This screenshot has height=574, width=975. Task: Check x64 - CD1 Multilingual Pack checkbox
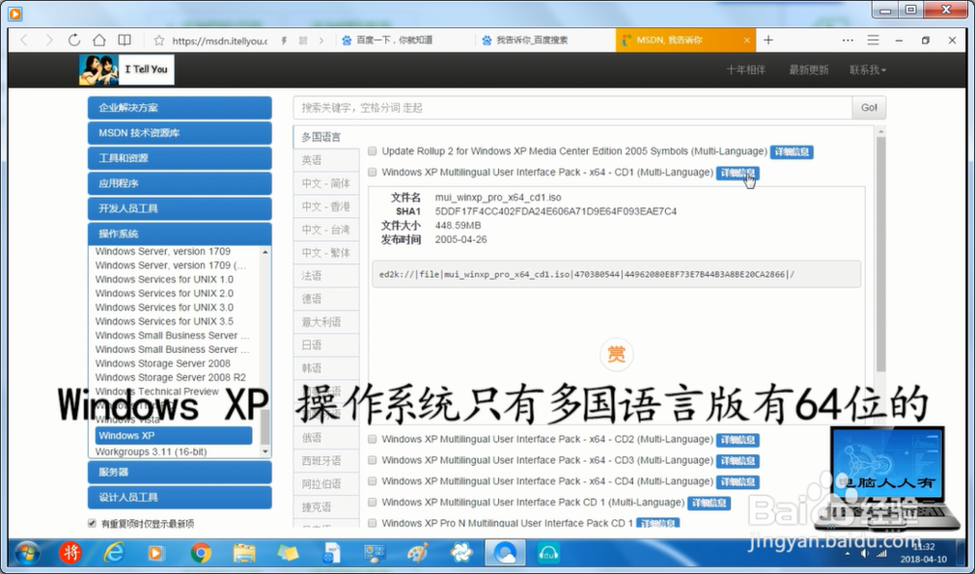pyautogui.click(x=371, y=172)
